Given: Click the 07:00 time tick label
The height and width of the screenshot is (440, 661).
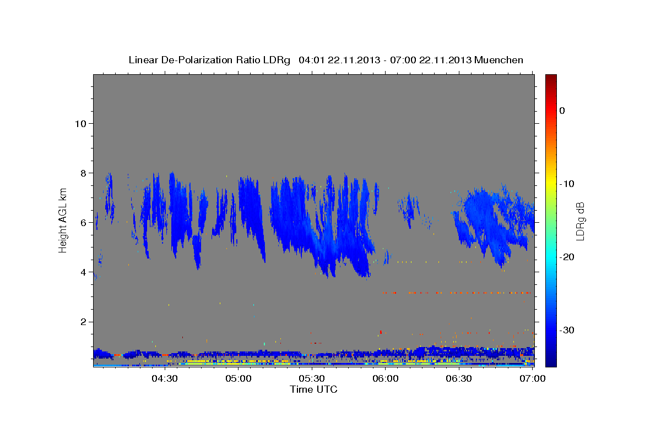Looking at the screenshot, I should coord(533,378).
